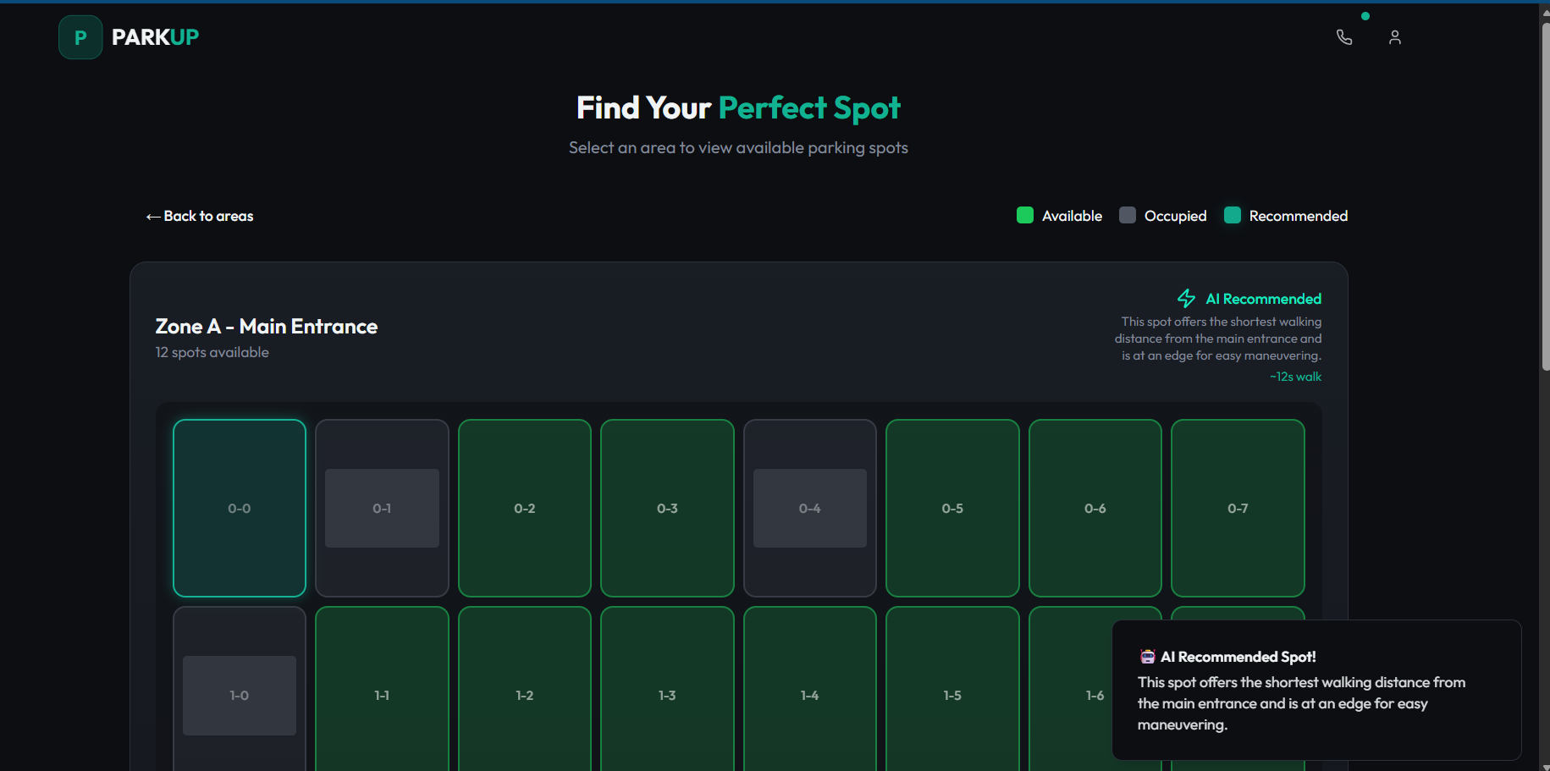Click the 12 spots available text

point(212,352)
